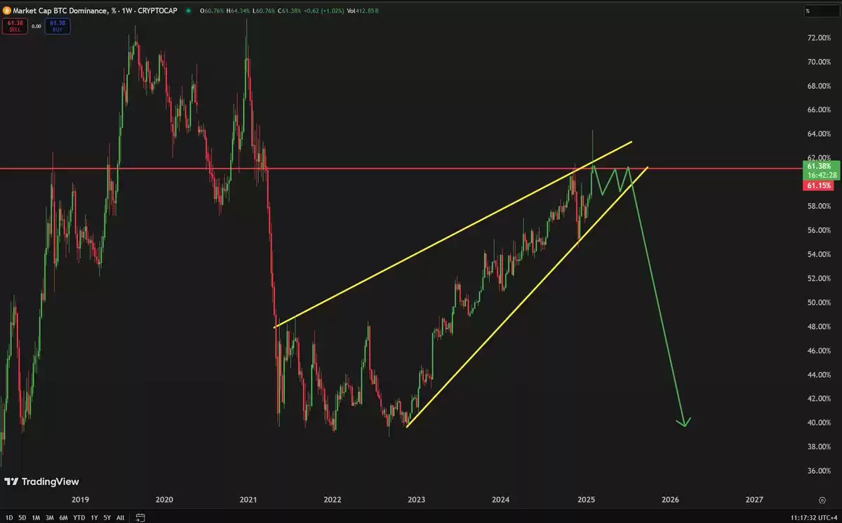The height and width of the screenshot is (523, 842).
Task: Select the 3M time range
Action: pyautogui.click(x=50, y=517)
